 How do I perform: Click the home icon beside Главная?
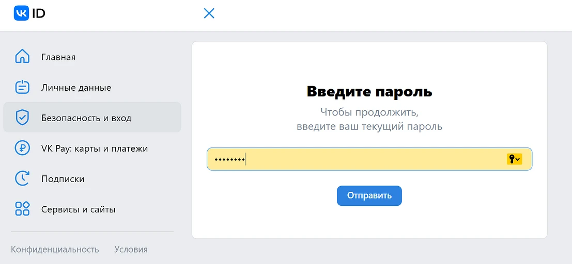tap(22, 57)
